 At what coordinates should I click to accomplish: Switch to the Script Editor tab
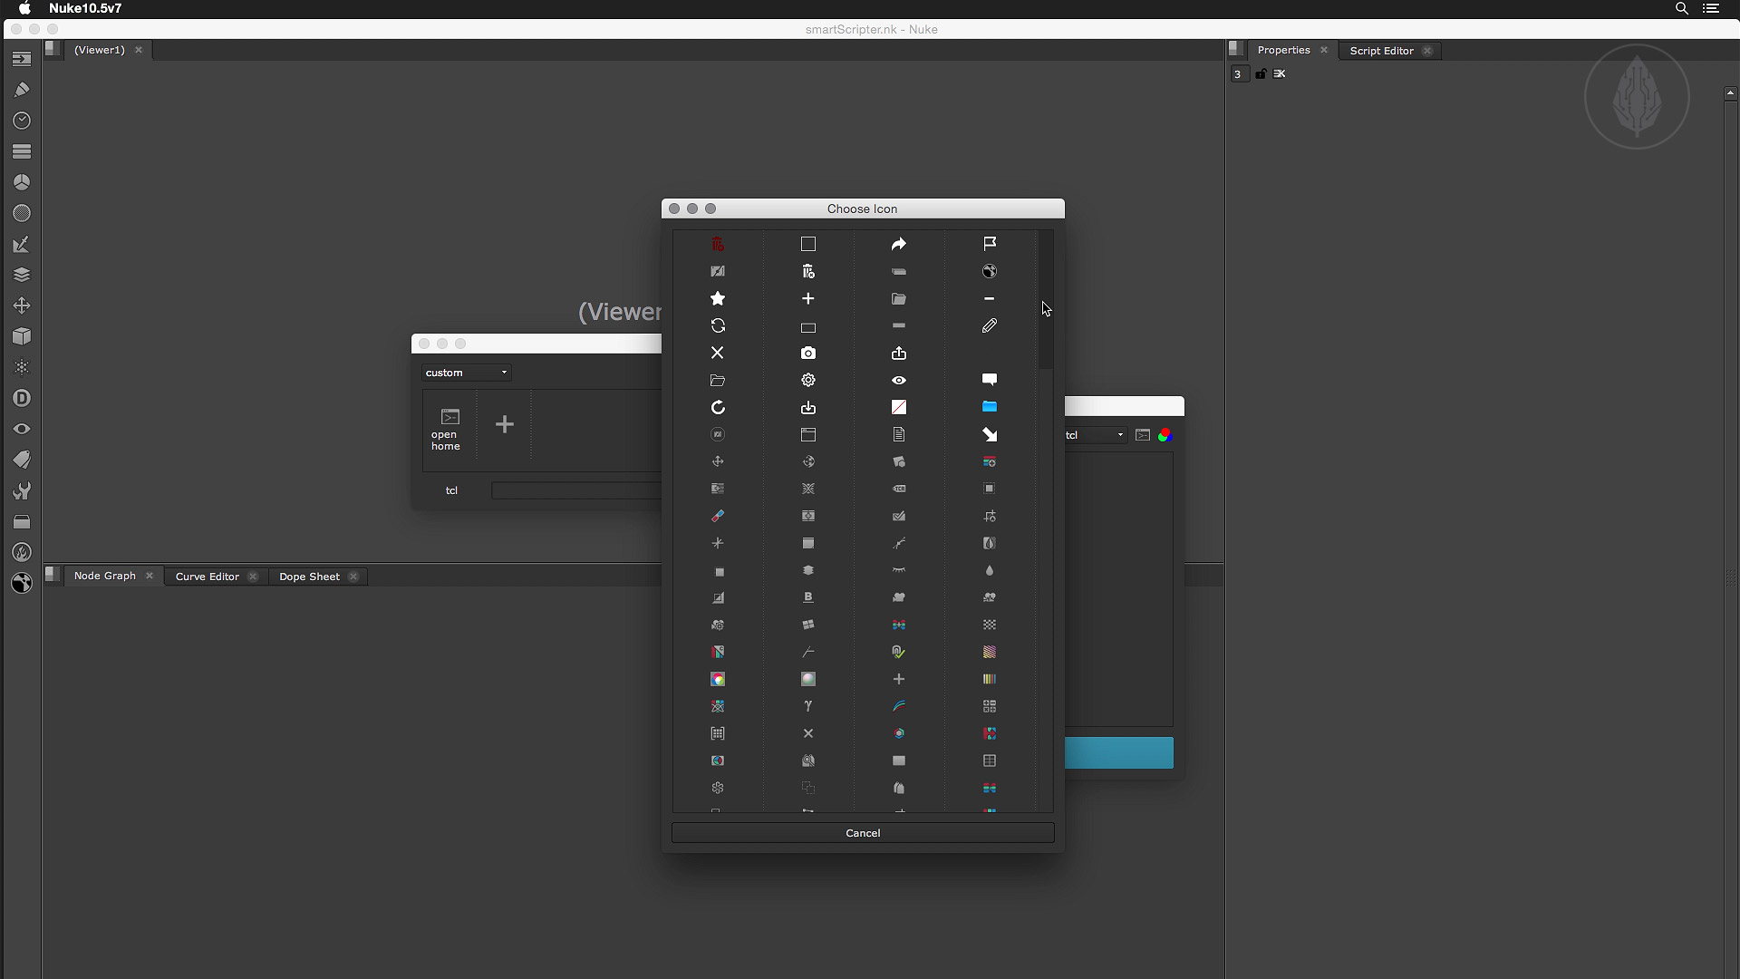(1381, 51)
